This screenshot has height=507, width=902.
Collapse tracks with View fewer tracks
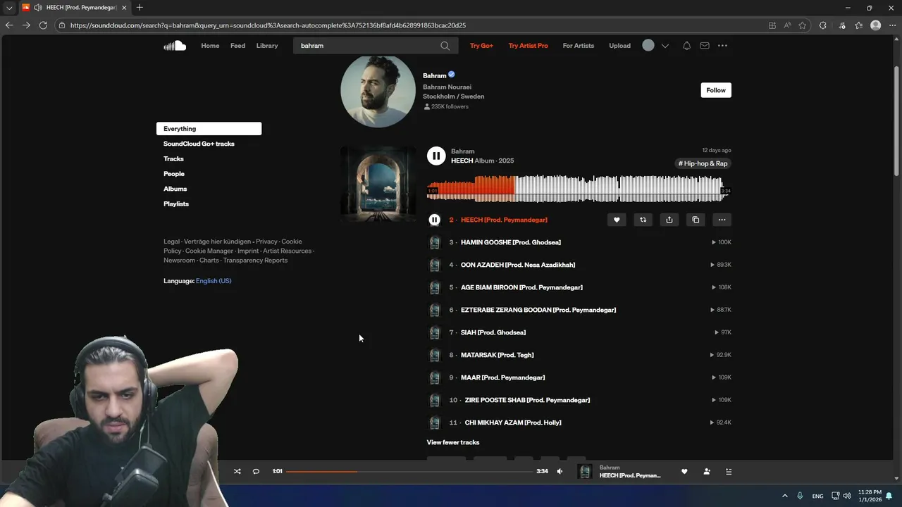pos(453,442)
